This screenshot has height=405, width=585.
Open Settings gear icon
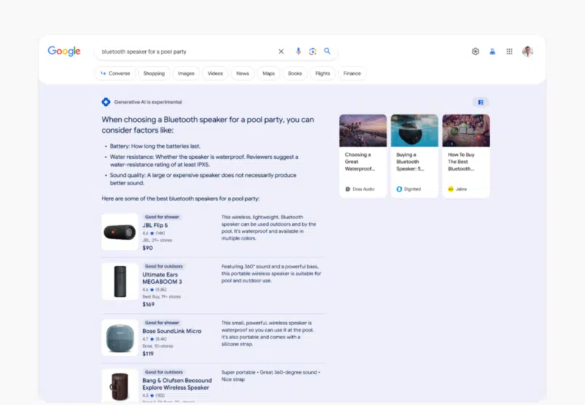[x=475, y=52]
